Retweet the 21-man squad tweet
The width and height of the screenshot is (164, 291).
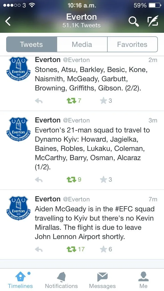pyautogui.click(x=71, y=180)
